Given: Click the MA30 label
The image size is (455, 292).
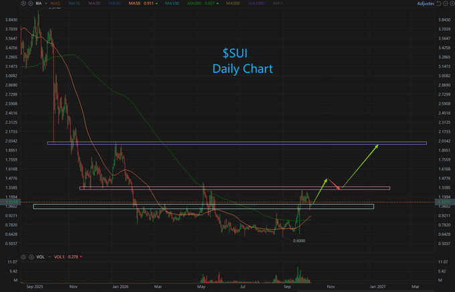Looking at the screenshot, I should click(x=114, y=3).
